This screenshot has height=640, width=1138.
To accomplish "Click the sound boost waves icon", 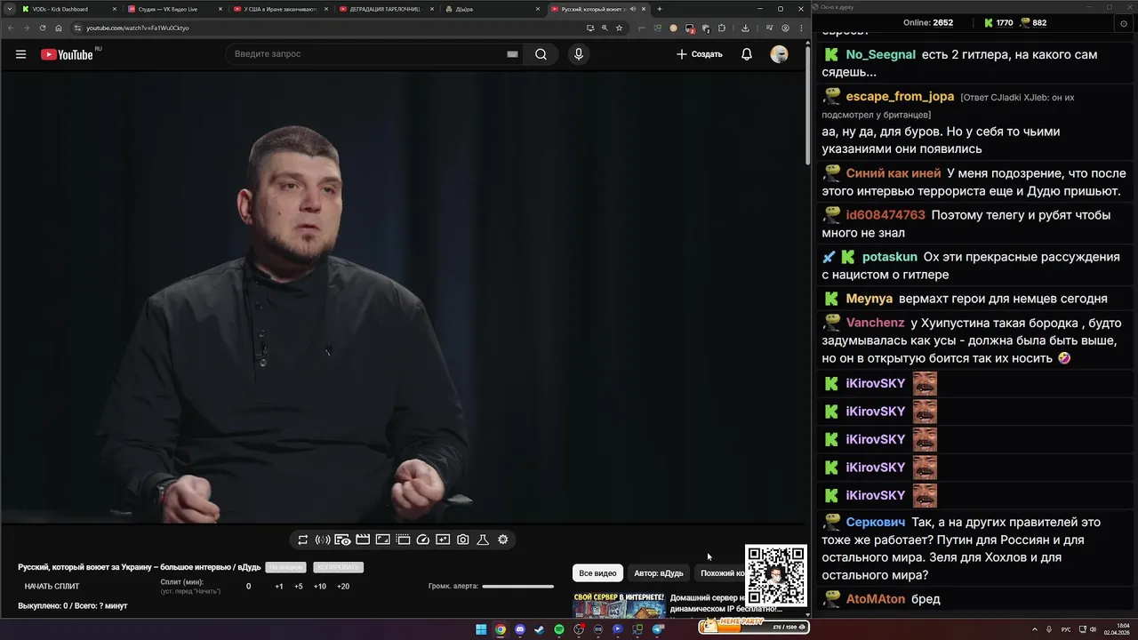I will pos(323,540).
